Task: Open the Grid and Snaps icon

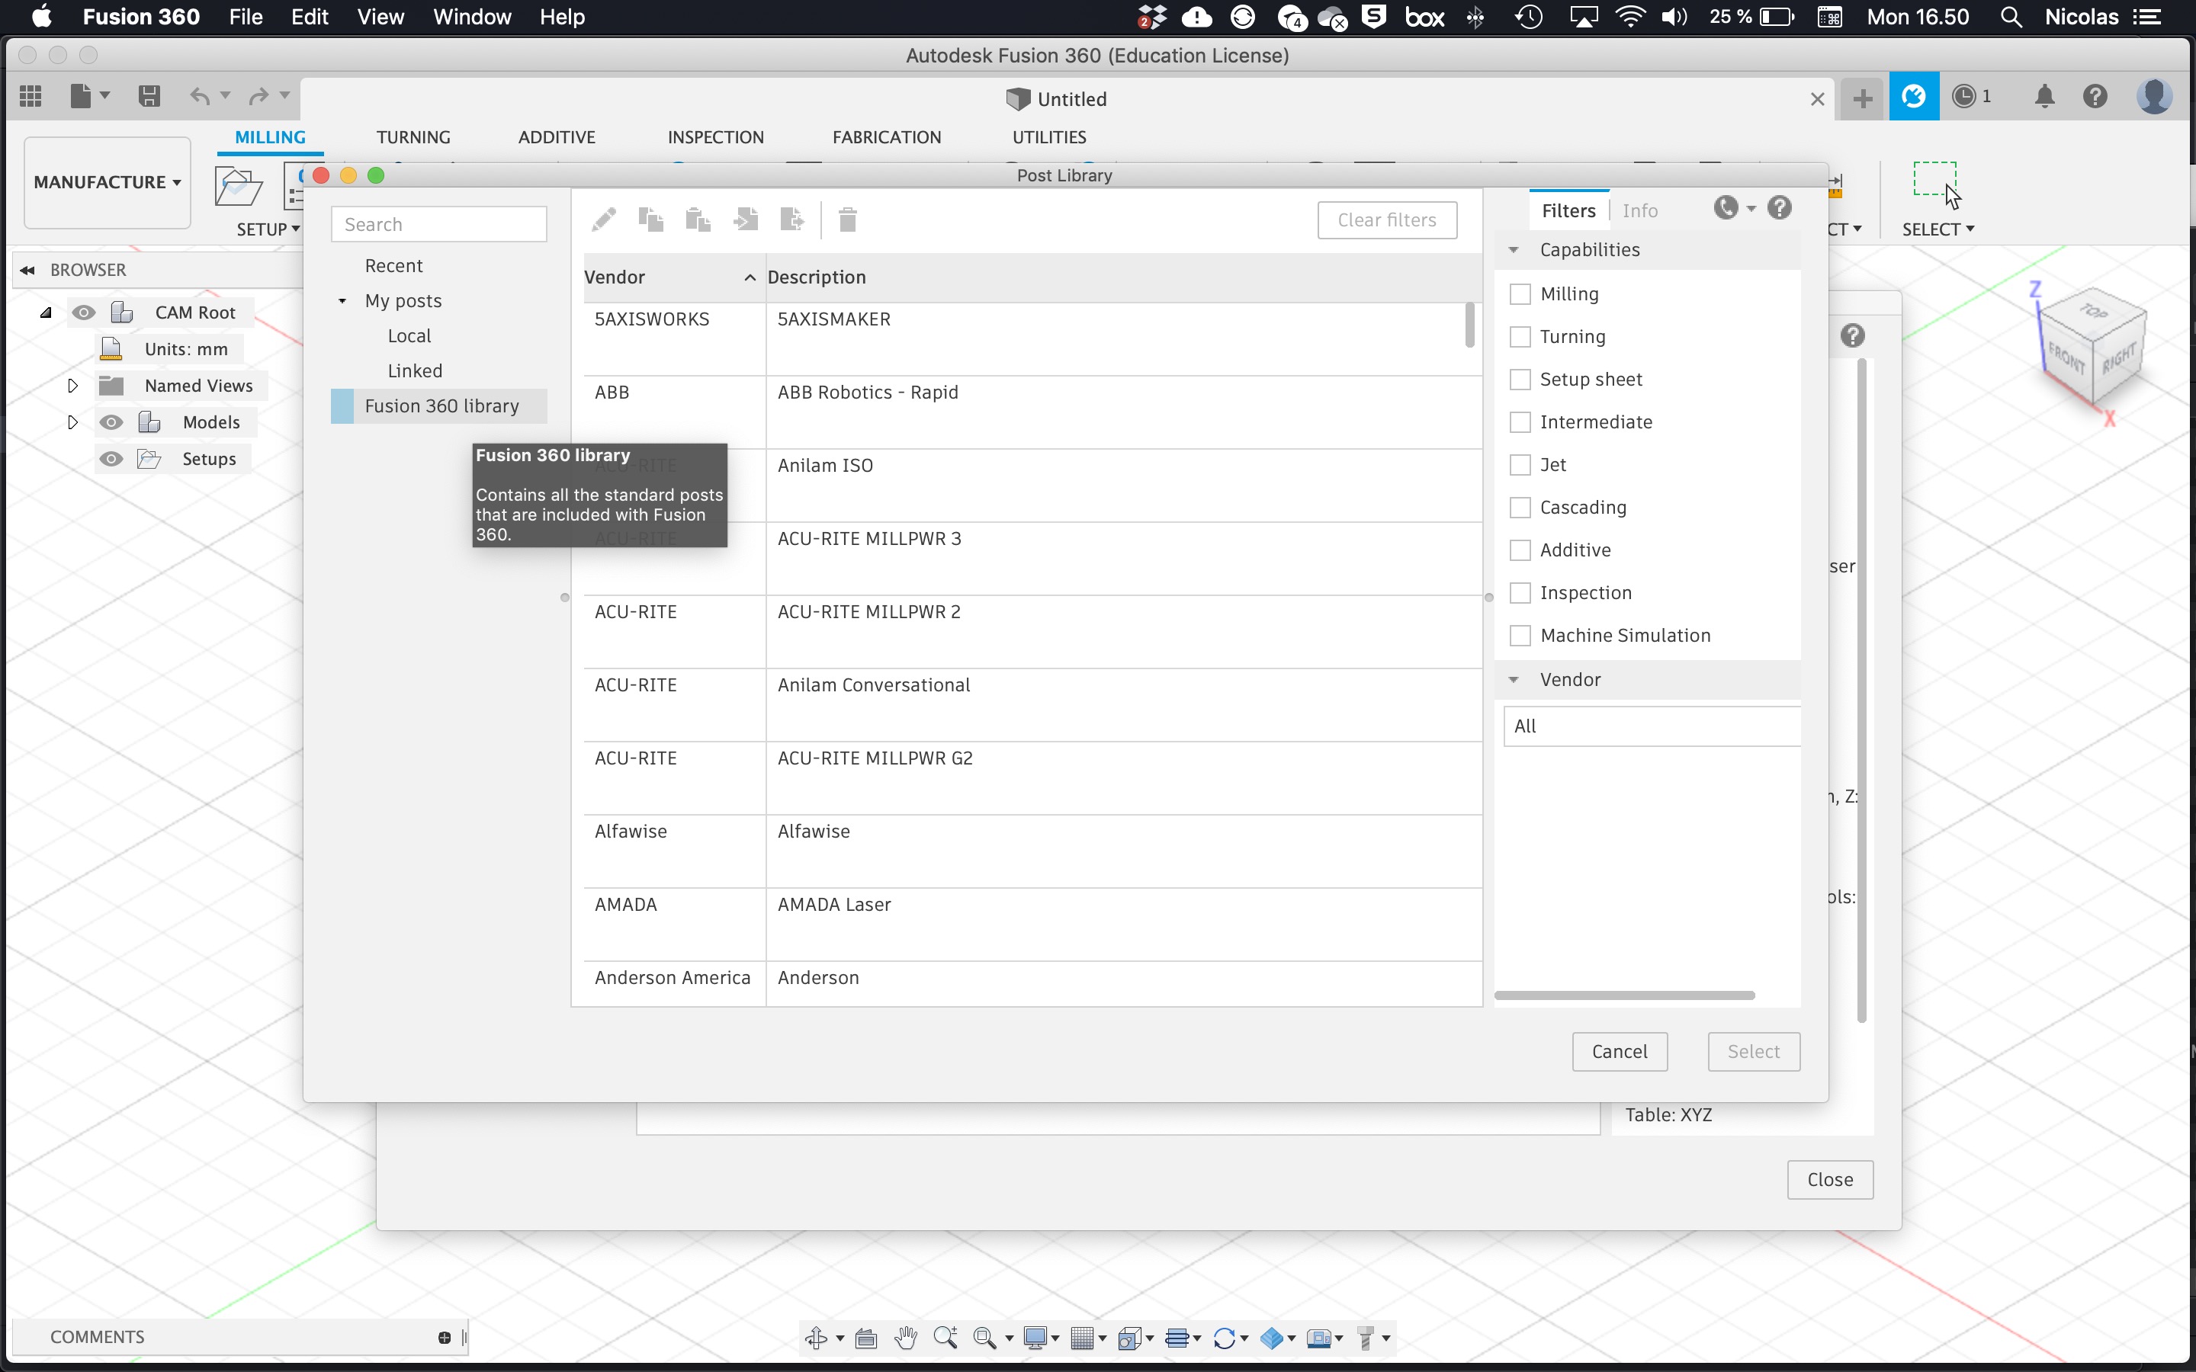Action: tap(1082, 1338)
